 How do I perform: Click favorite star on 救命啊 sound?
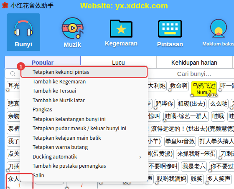tap(170, 90)
